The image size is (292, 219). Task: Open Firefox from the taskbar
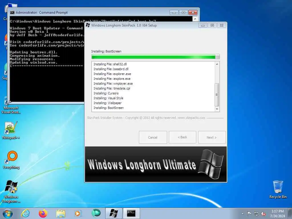point(43,213)
